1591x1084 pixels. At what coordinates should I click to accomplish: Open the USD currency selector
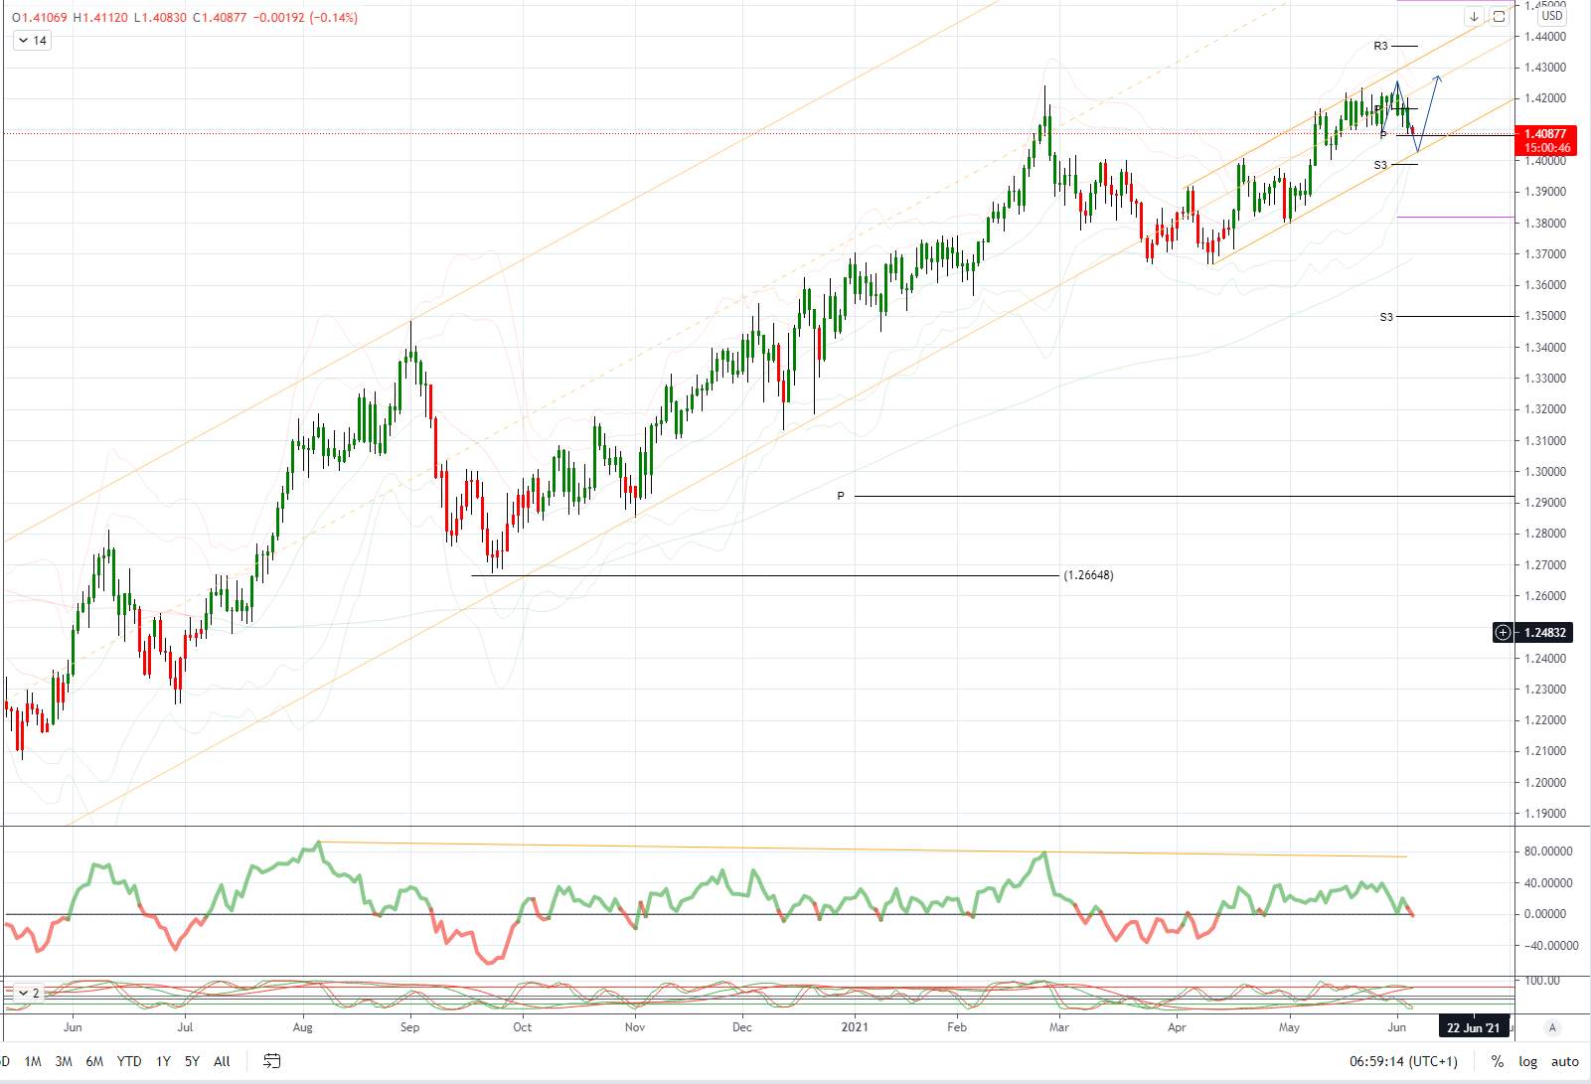click(1552, 16)
